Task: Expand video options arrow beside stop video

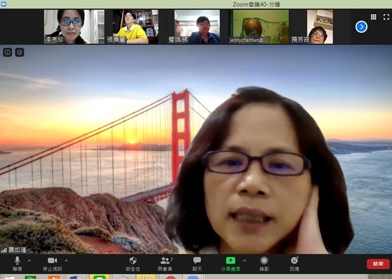Action: (66, 260)
